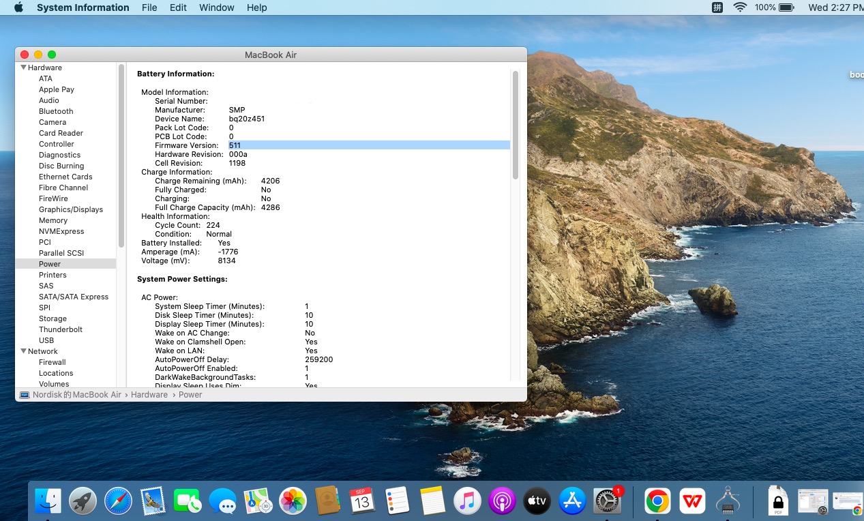The height and width of the screenshot is (521, 864).
Task: Select Firewall under Network
Action: coord(53,362)
